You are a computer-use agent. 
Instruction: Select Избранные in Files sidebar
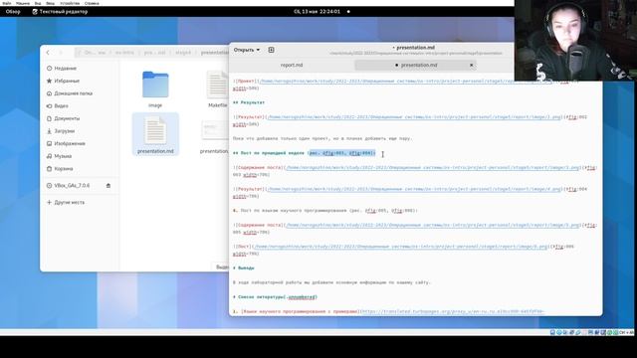click(80, 81)
